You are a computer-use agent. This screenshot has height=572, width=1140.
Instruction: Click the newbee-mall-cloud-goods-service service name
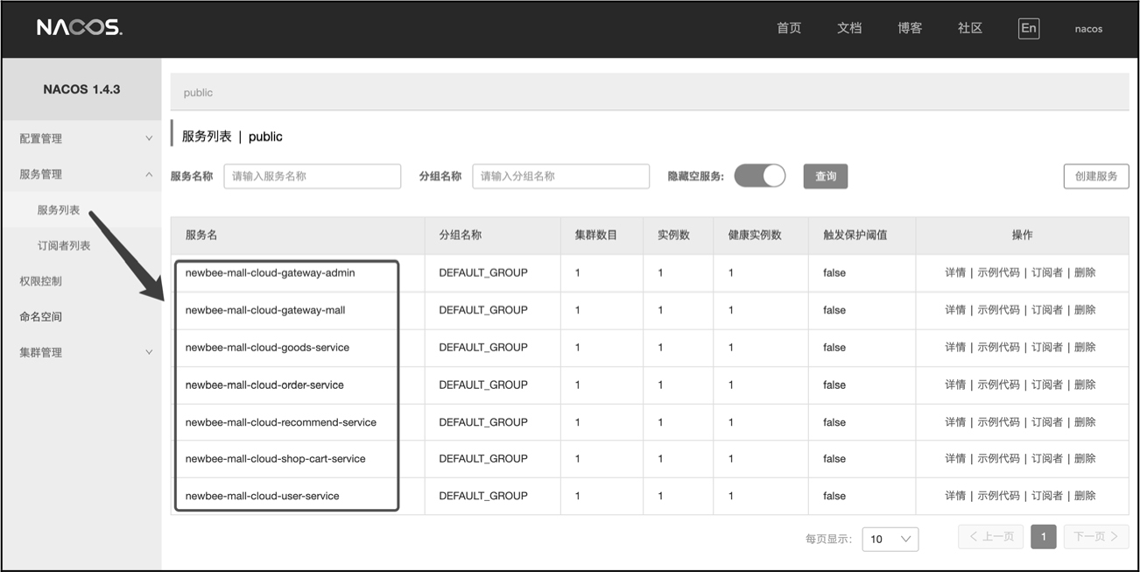[267, 348]
